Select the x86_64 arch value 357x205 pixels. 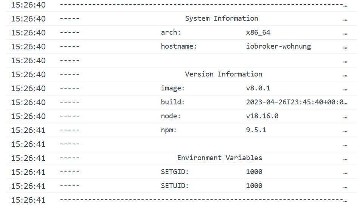click(258, 32)
